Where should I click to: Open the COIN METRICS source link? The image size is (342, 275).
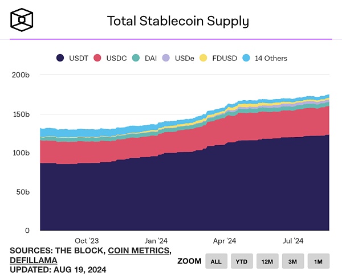[139, 251]
